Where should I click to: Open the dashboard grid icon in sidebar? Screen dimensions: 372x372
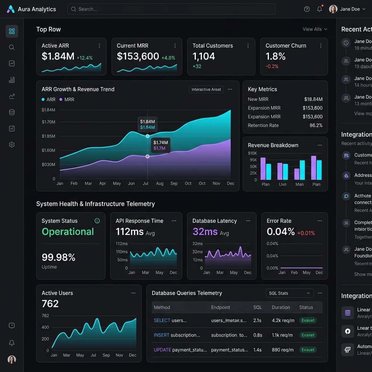coord(12,31)
